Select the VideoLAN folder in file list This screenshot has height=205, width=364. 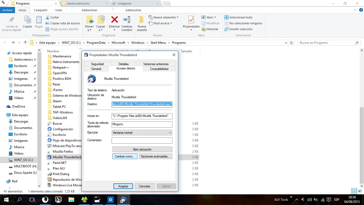point(60,118)
